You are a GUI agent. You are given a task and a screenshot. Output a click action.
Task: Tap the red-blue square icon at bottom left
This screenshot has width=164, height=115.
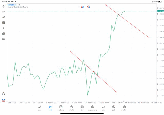pyautogui.click(x=4, y=100)
